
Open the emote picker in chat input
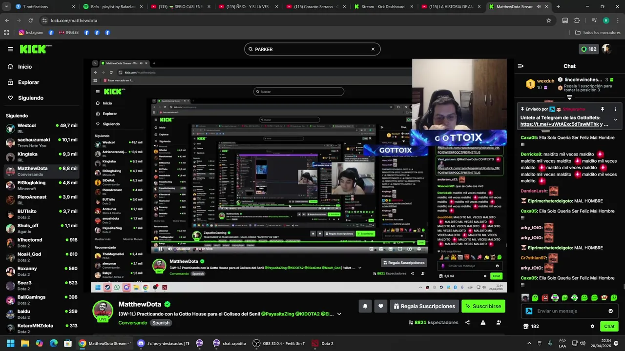610,311
